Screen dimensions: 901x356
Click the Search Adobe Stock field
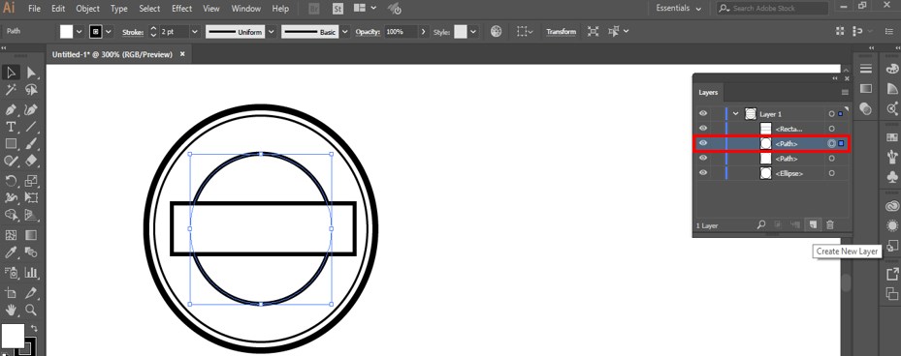pos(773,9)
